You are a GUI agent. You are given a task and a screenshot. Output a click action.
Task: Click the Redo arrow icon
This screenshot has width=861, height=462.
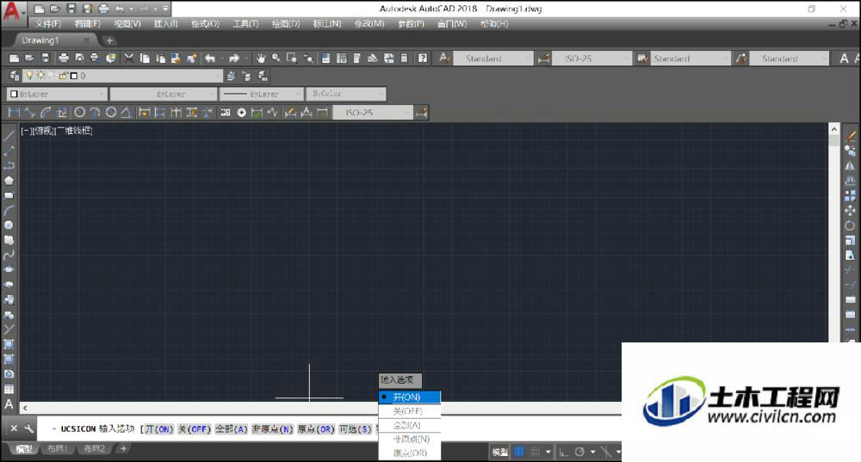coord(234,59)
